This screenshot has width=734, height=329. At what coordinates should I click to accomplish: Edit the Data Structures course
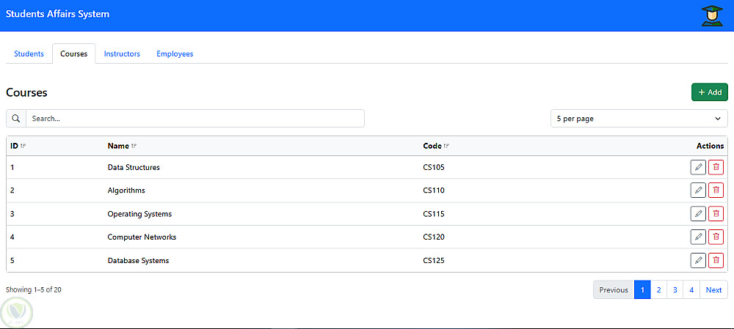pyautogui.click(x=698, y=167)
